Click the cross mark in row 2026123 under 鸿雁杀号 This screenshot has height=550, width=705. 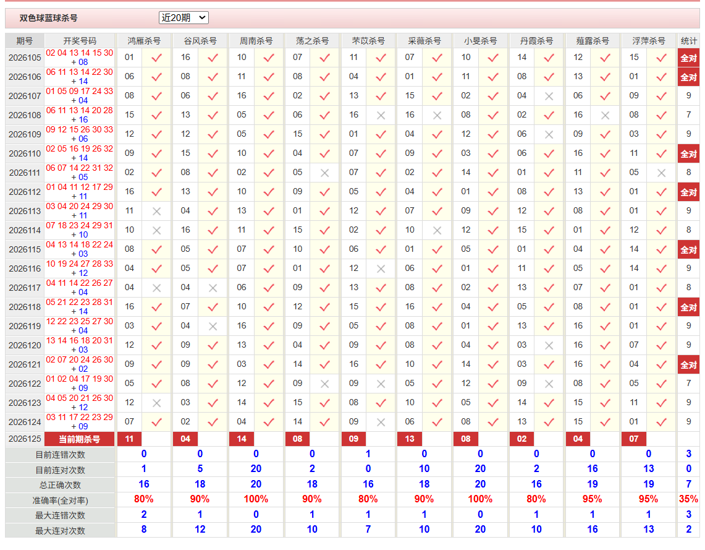coord(156,403)
